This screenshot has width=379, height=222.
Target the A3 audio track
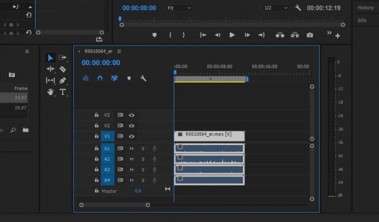(107, 170)
